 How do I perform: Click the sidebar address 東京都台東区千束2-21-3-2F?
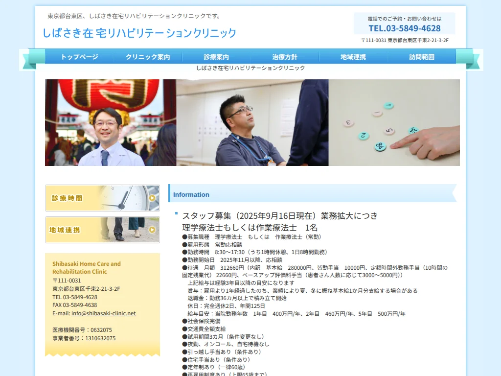coord(86,289)
